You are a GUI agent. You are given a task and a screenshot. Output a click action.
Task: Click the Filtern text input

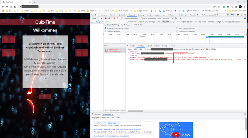[115, 22]
